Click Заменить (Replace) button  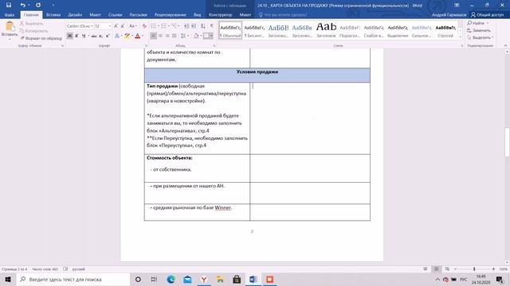point(479,30)
